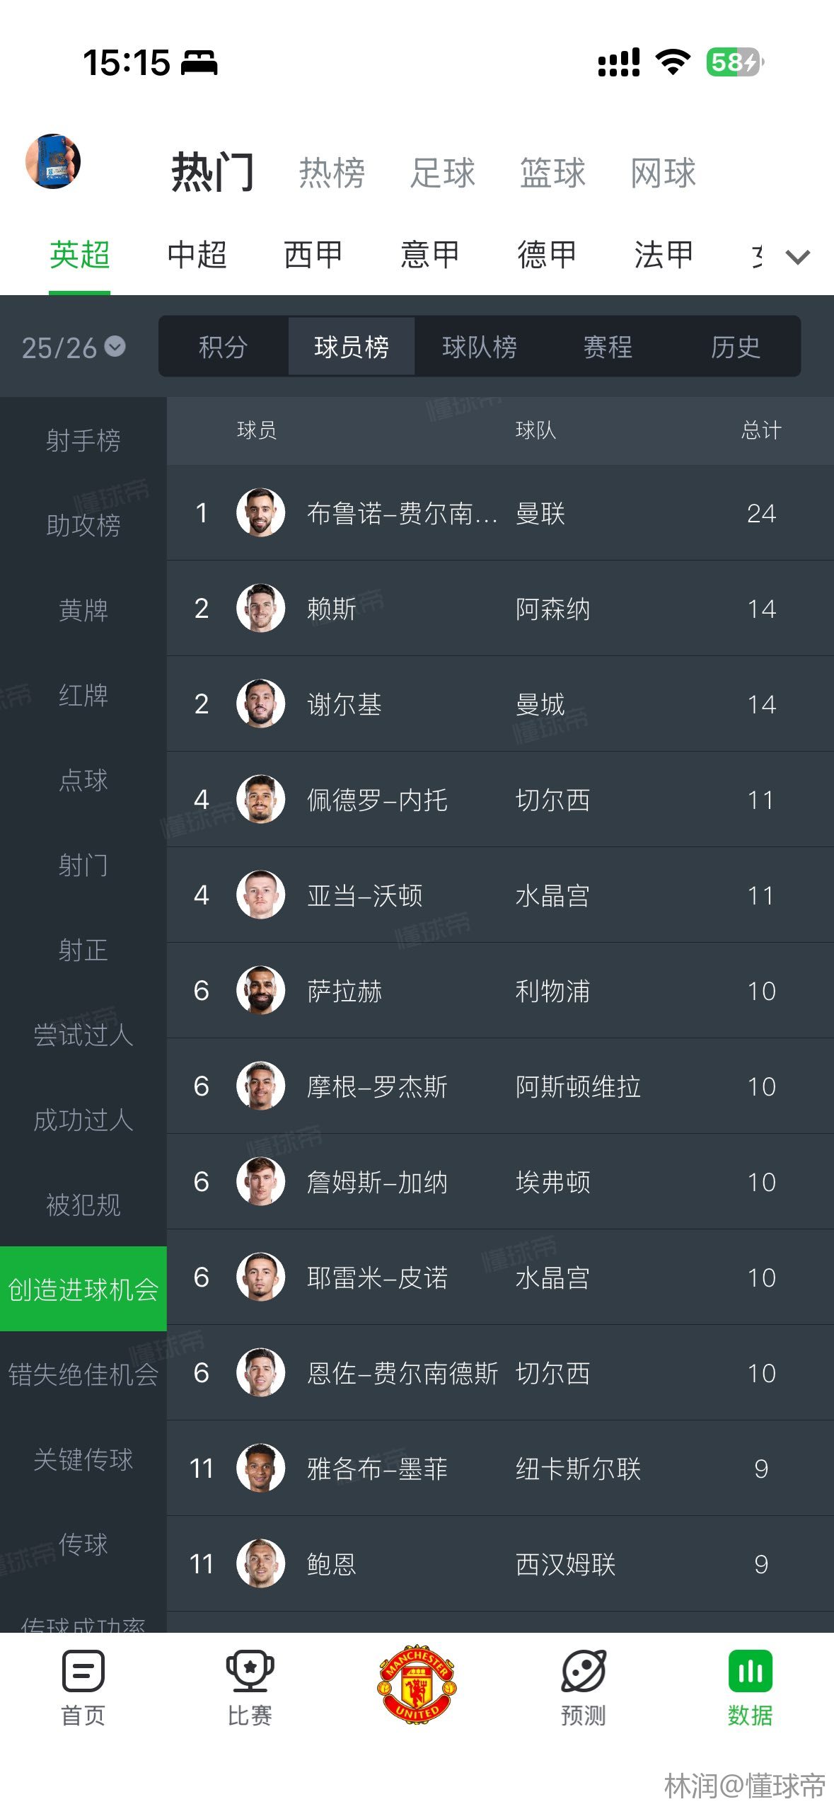Open player row for 亚当-沃顿
Image resolution: width=834 pixels, height=1809 pixels.
[364, 895]
